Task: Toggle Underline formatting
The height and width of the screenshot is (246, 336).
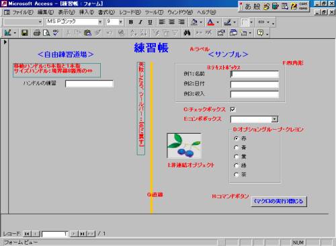Action: [150, 22]
